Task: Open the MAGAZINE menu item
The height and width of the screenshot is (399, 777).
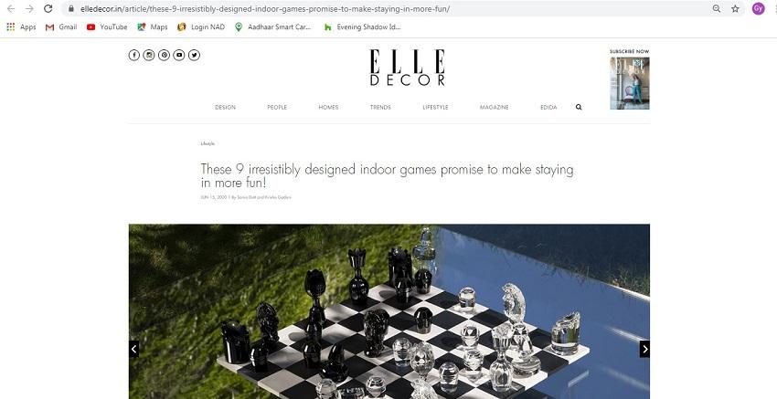Action: tap(494, 108)
